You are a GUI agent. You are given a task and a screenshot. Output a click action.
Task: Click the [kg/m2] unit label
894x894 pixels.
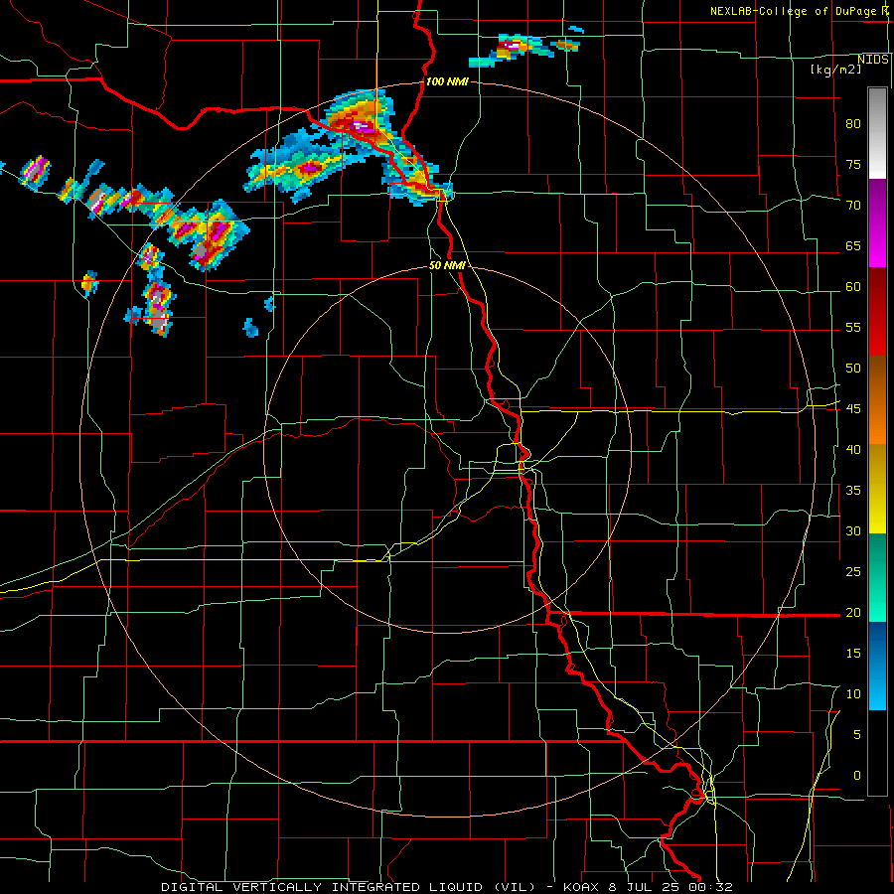(835, 70)
